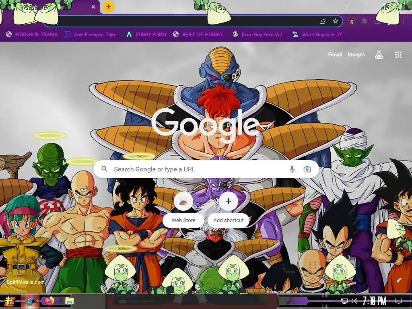Open the network status tray icon

point(344,301)
